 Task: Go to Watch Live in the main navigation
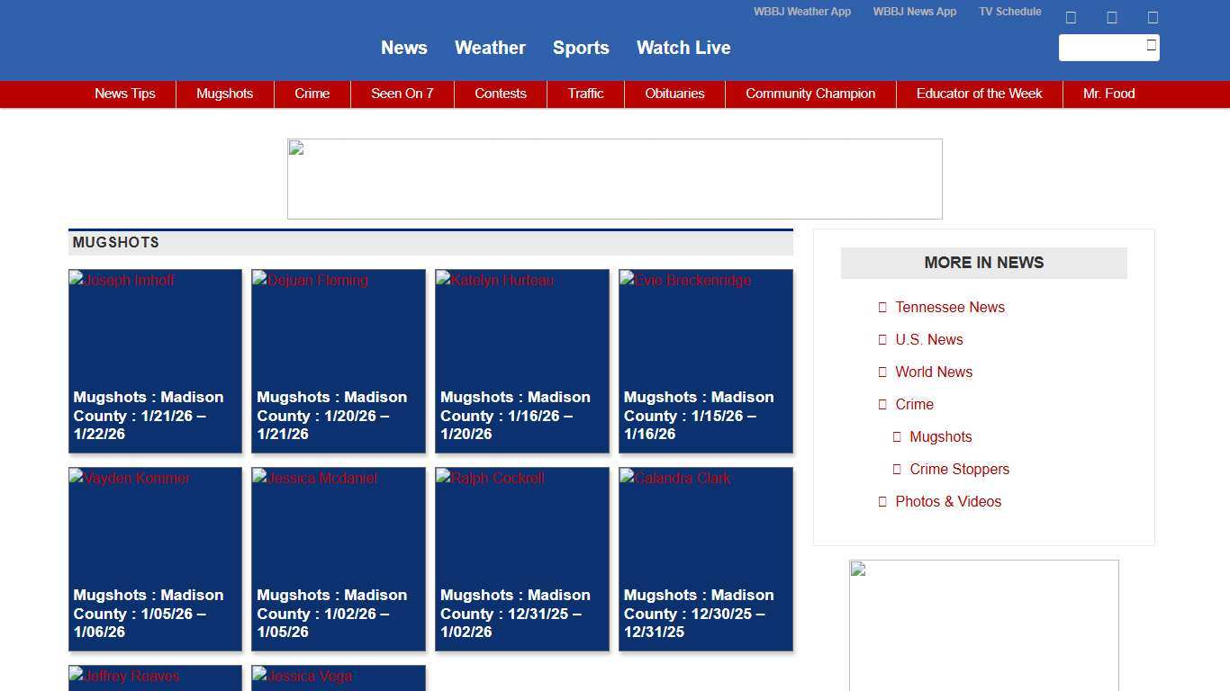pos(683,48)
